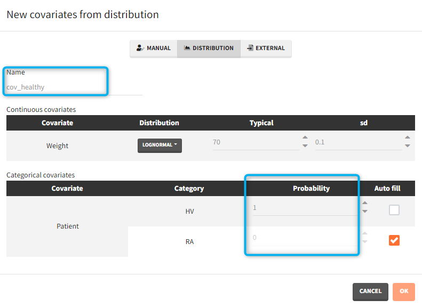422x308 pixels.
Task: Confirm with the OK button
Action: tap(403, 291)
